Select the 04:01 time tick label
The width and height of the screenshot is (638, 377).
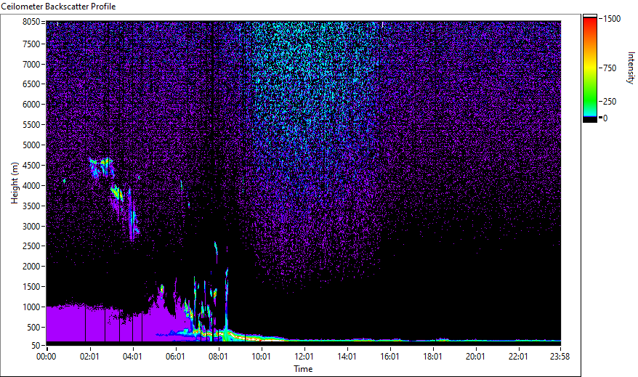coord(133,357)
